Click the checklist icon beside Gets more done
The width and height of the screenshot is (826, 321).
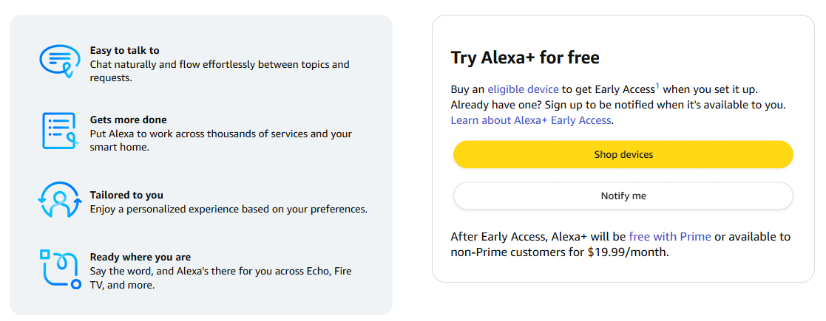click(x=58, y=130)
